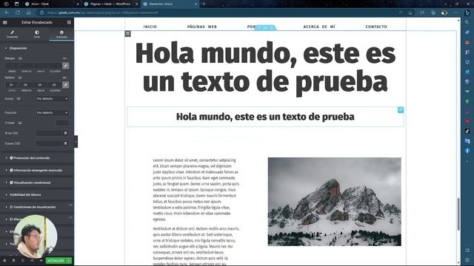Expand Visualización condicional section
Image resolution: width=474 pixels, height=266 pixels.
pyautogui.click(x=37, y=183)
